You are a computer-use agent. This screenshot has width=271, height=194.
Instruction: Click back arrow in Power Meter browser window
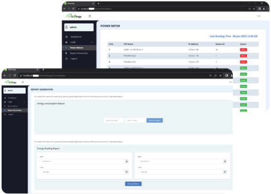pyautogui.click(x=65, y=8)
